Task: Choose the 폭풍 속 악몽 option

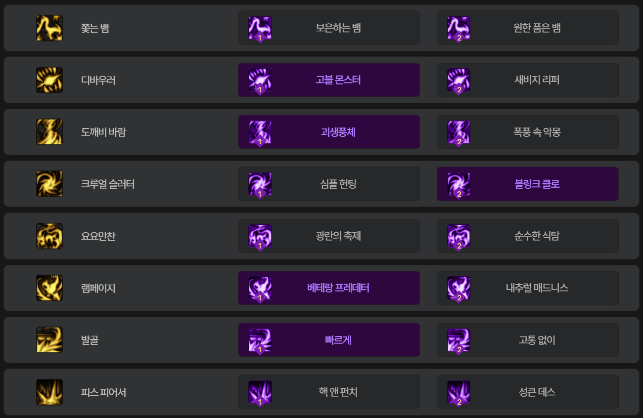Action: pos(528,132)
